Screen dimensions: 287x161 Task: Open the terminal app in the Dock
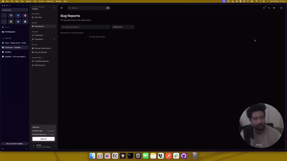point(130,156)
